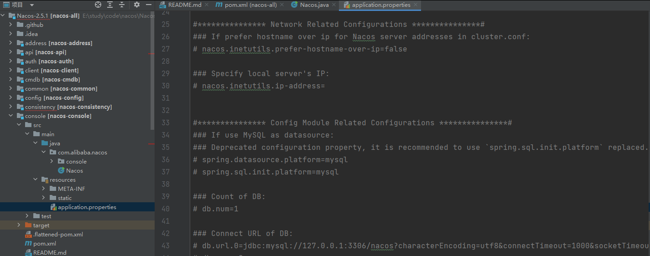The image size is (650, 256).
Task: Click the comment '### Connect URL of DB:'
Action: pos(243,234)
